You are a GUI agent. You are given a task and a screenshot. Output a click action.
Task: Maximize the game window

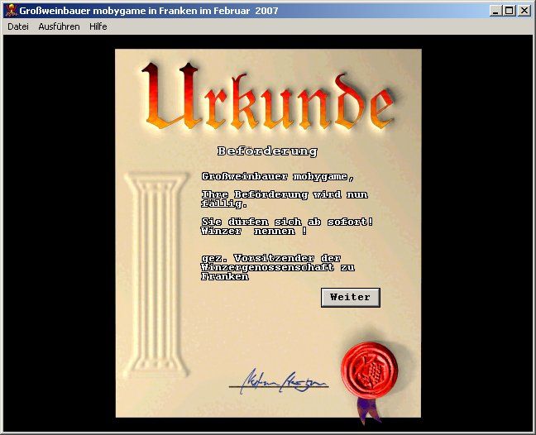(x=509, y=11)
